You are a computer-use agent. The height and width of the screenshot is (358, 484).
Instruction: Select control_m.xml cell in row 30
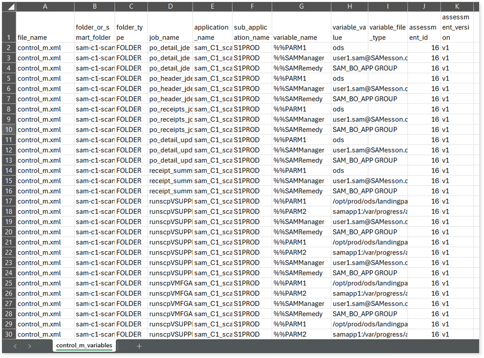[x=45, y=334]
